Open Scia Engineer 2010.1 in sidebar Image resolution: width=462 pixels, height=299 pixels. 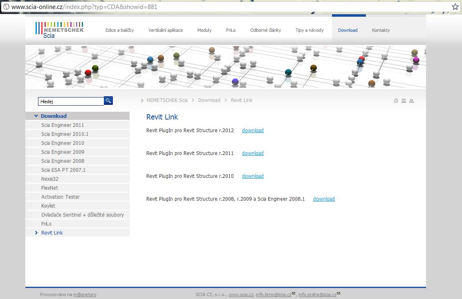click(x=78, y=134)
